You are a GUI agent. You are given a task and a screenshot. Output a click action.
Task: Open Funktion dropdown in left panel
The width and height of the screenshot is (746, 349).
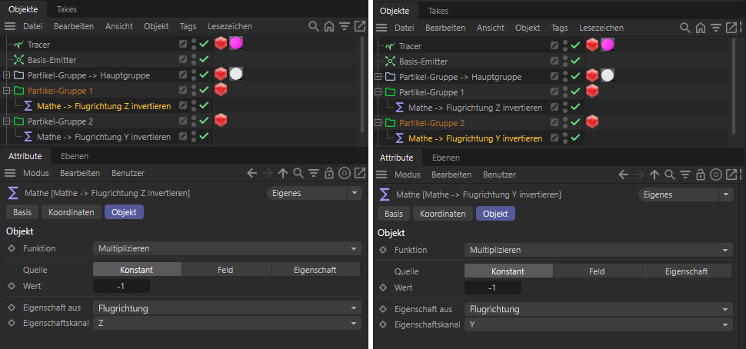227,248
